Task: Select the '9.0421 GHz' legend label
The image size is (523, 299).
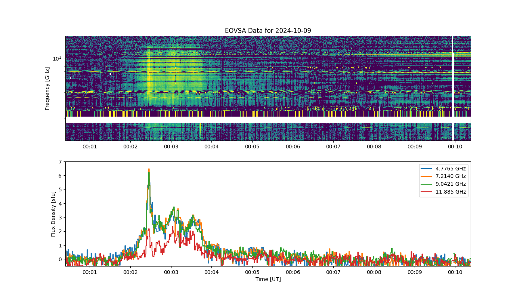Action: point(451,184)
